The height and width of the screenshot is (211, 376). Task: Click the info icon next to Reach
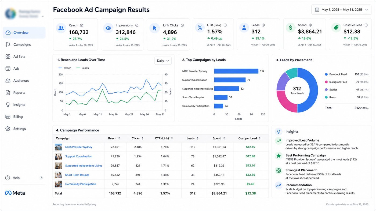point(82,25)
